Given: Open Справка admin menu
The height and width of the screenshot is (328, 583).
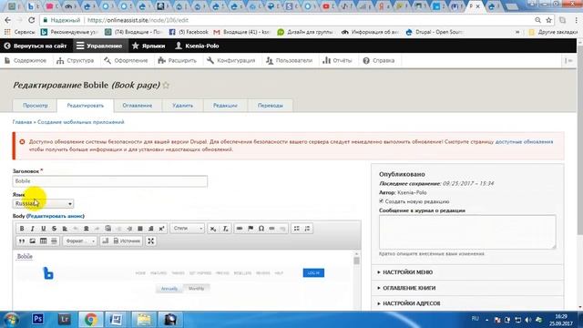Looking at the screenshot, I should tap(379, 61).
